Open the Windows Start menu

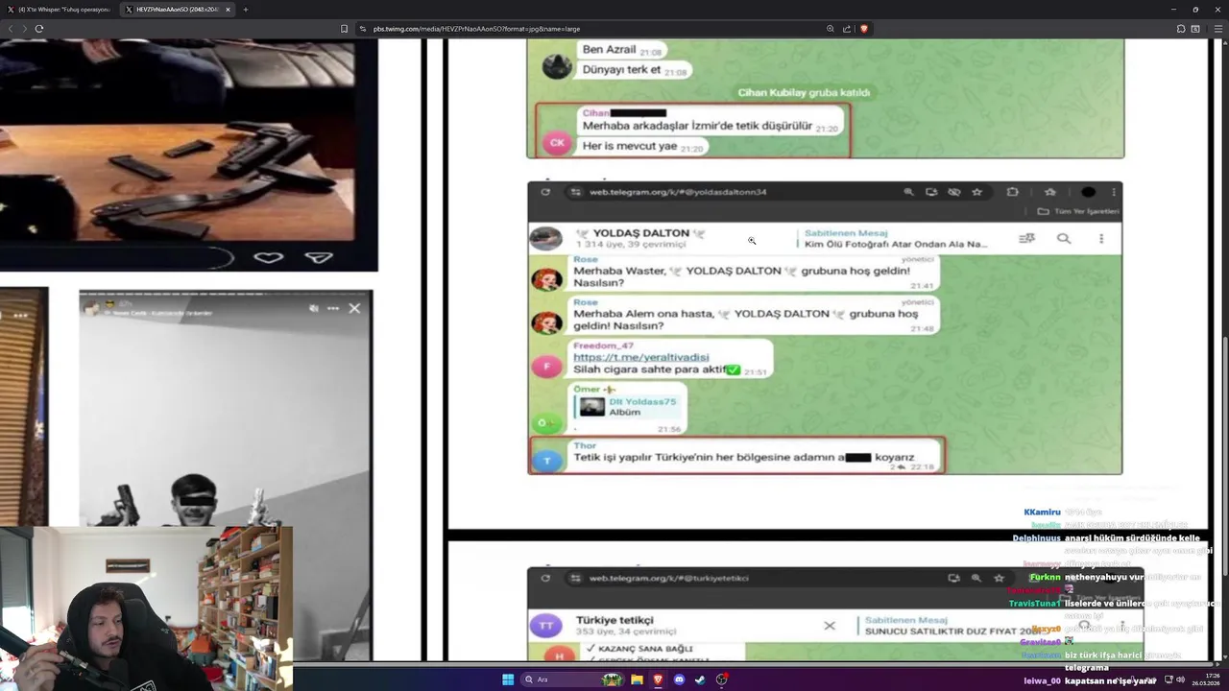(508, 679)
